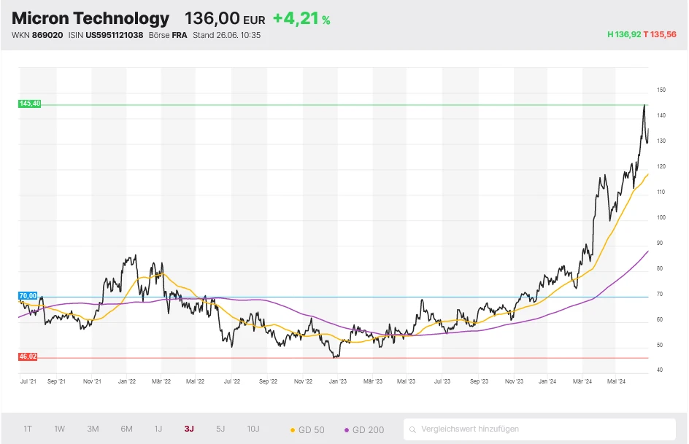Show the 10J long-term chart

253,429
